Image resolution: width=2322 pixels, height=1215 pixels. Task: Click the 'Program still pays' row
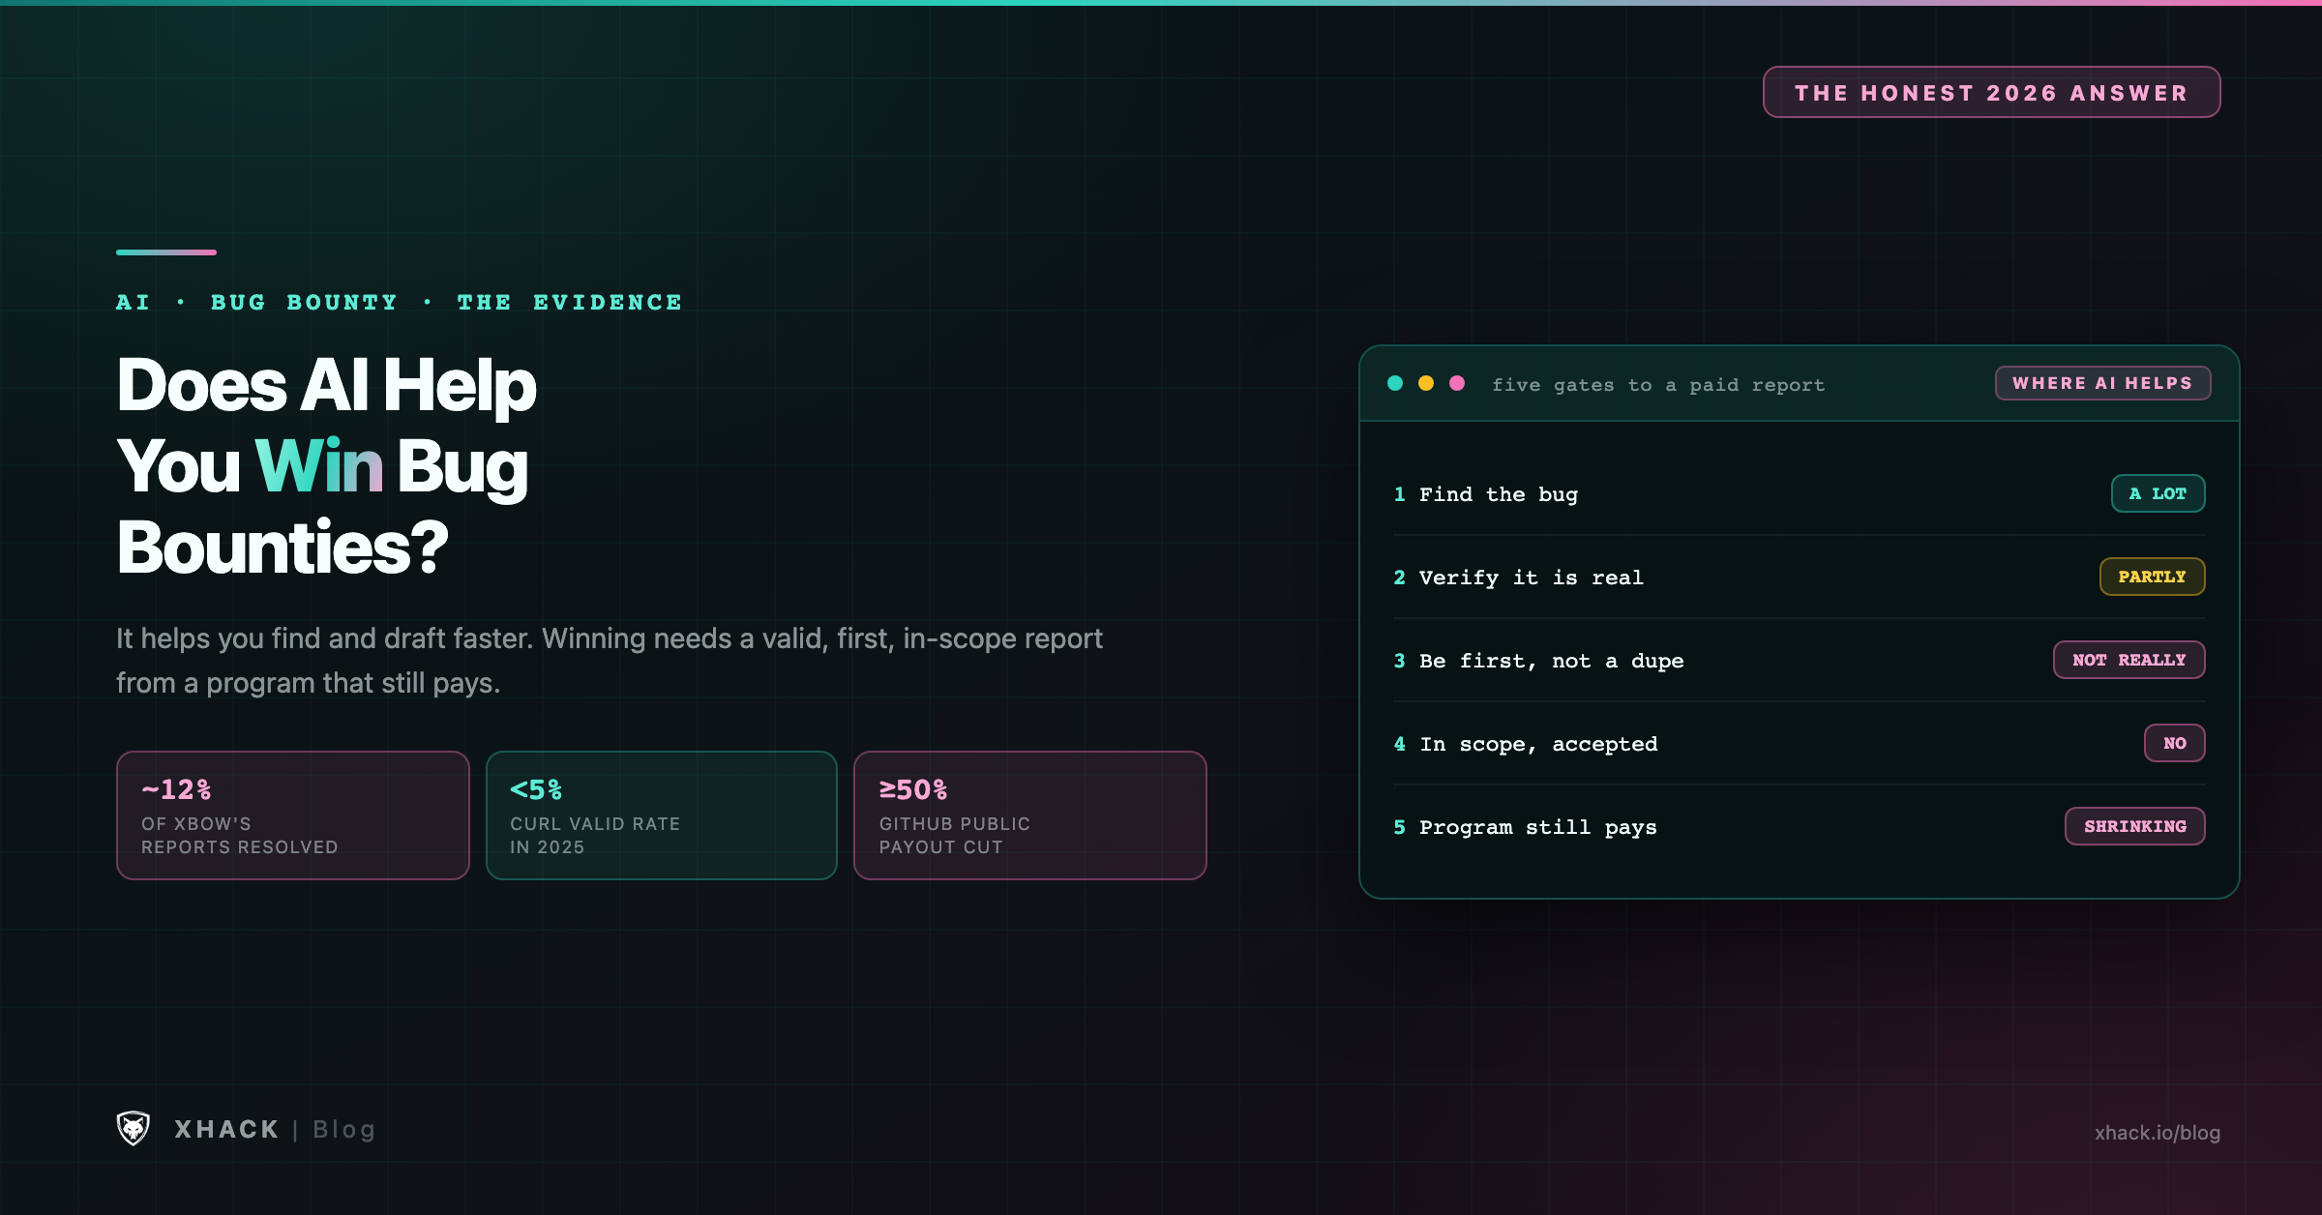[x=1799, y=827]
